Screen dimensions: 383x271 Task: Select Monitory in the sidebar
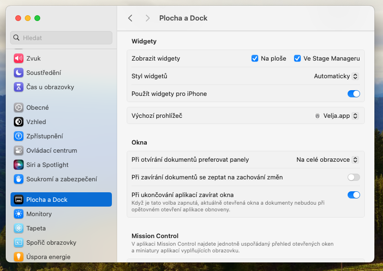[x=39, y=214]
